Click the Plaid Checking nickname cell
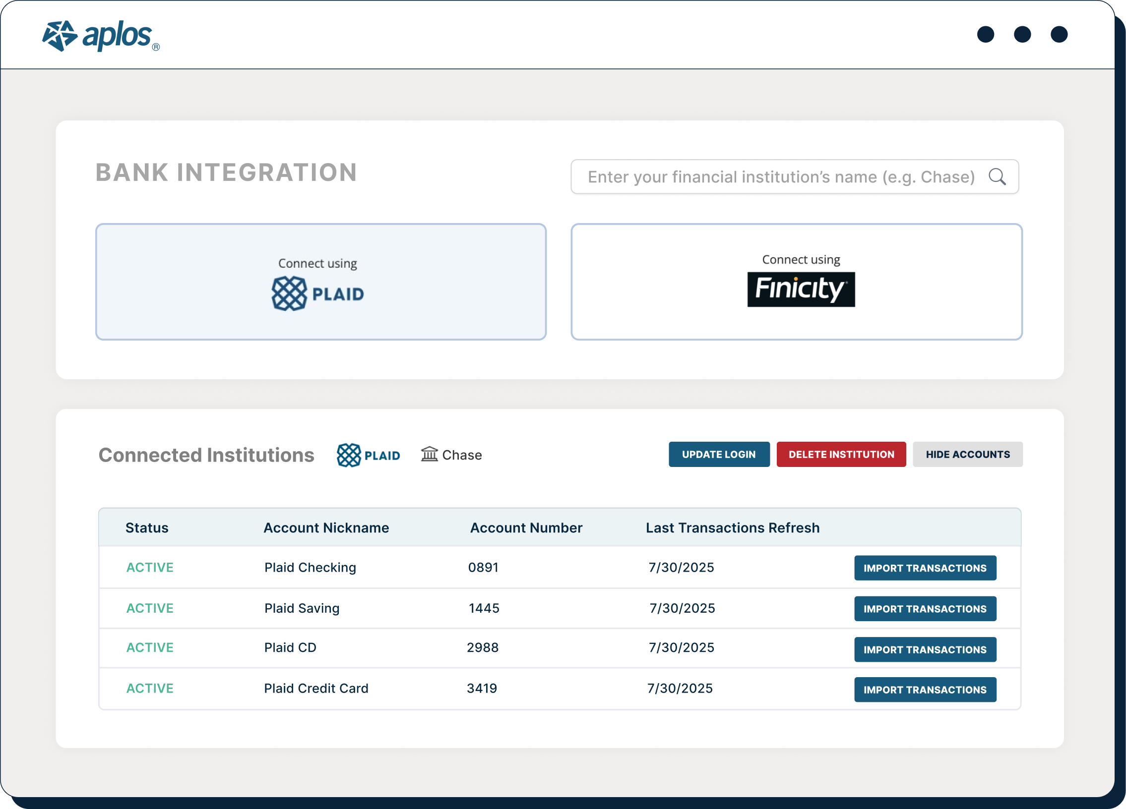 (x=311, y=568)
